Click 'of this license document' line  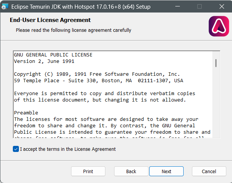click(x=100, y=100)
